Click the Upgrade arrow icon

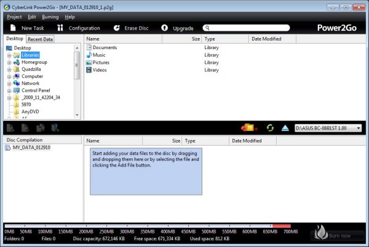coord(164,28)
